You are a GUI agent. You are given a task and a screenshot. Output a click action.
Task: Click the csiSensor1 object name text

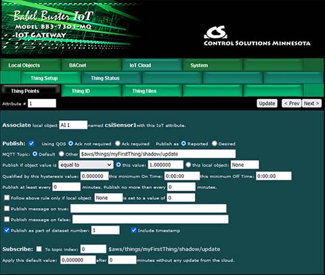tap(121, 125)
